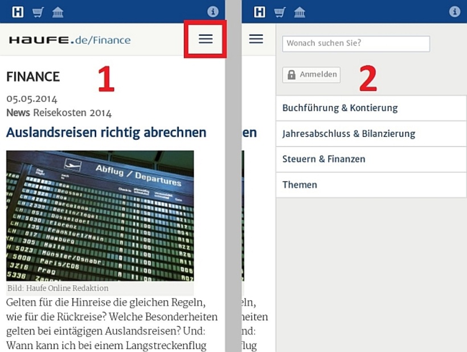Image resolution: width=467 pixels, height=352 pixels.
Task: Tap the info icon in the blue bar
Action: (x=214, y=11)
